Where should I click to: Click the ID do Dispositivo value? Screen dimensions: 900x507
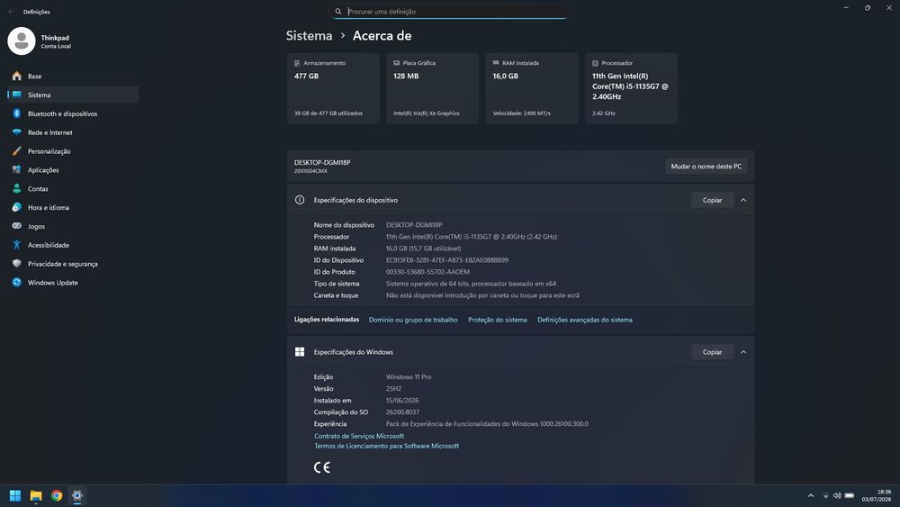(447, 260)
